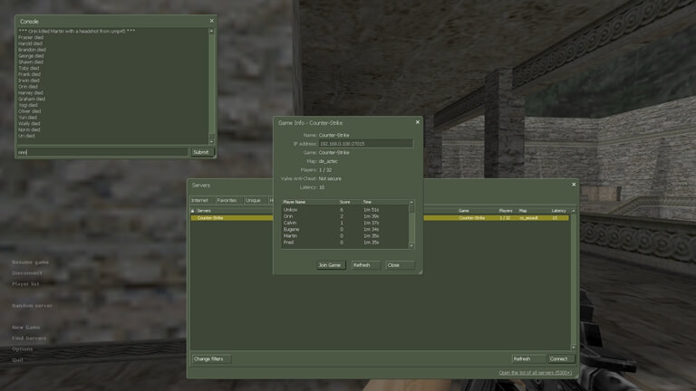Close the Servers window with its X
The height and width of the screenshot is (391, 696).
tap(574, 185)
